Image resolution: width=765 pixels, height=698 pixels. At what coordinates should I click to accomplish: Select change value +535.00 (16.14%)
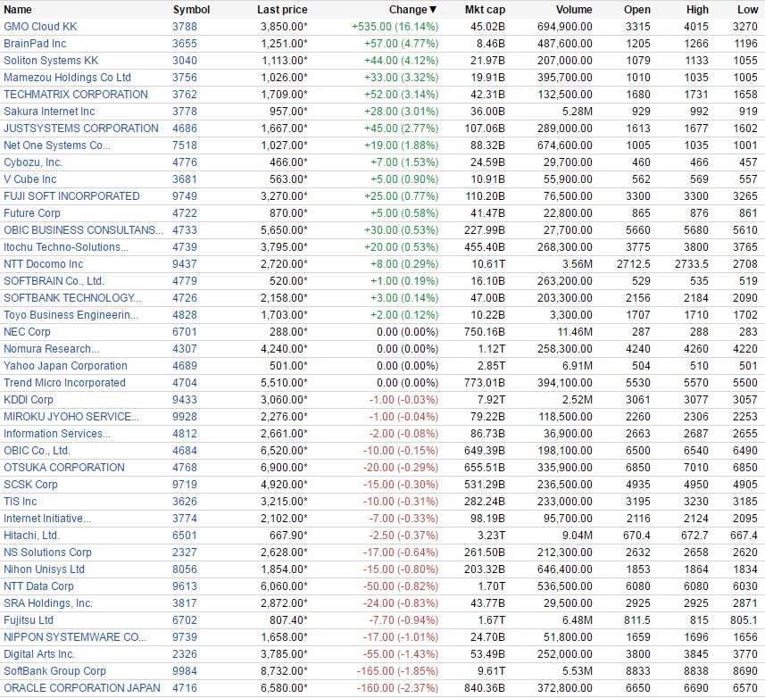click(395, 27)
